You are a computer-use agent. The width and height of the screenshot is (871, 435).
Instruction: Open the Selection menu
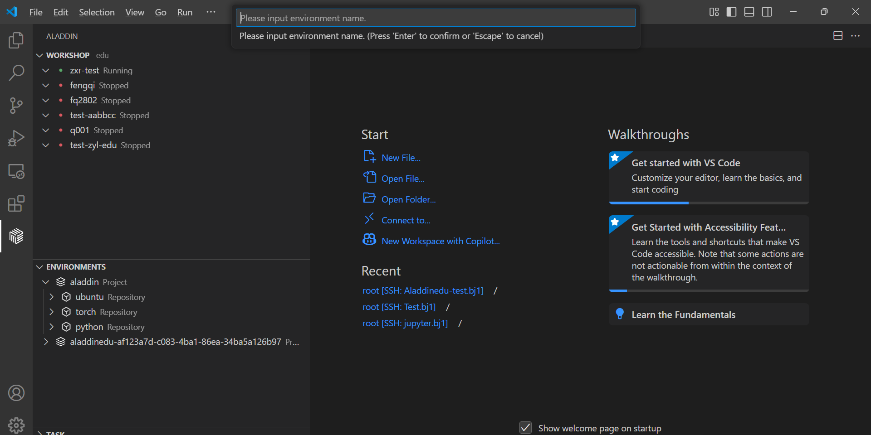[97, 12]
